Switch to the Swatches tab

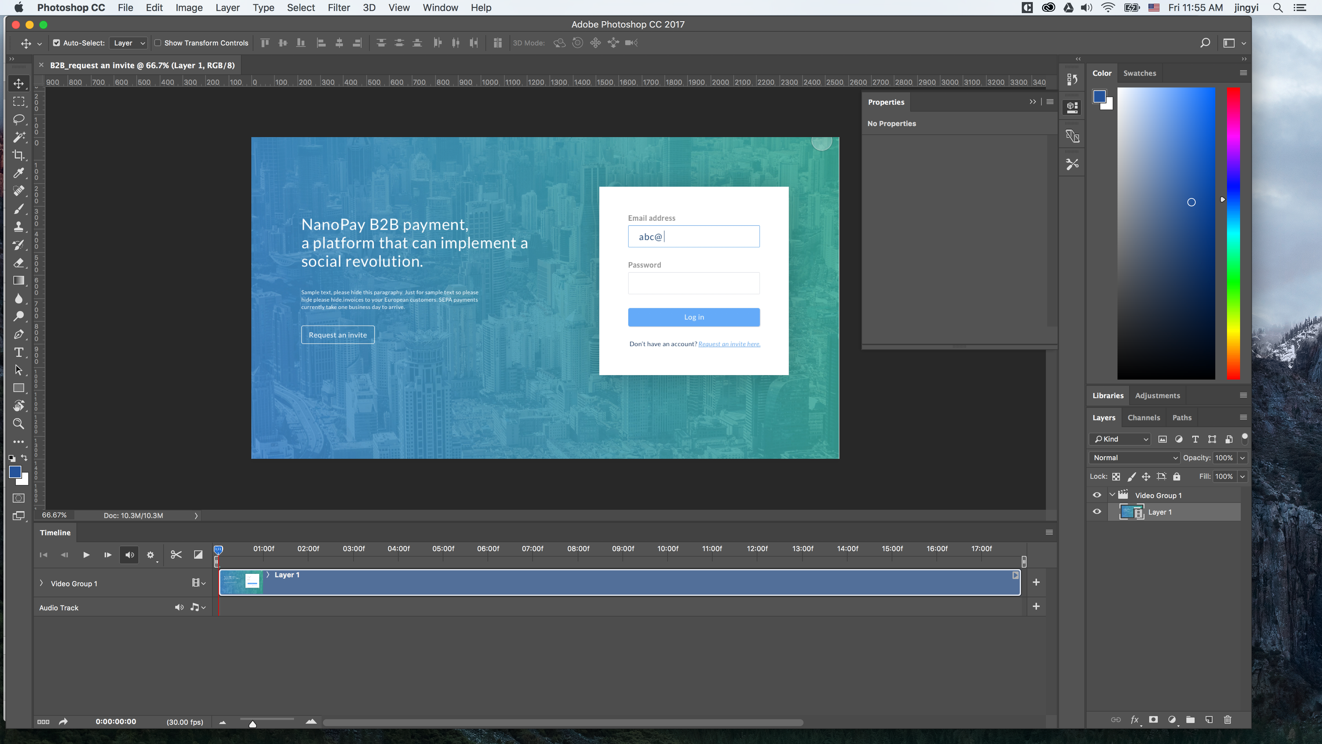(x=1139, y=73)
